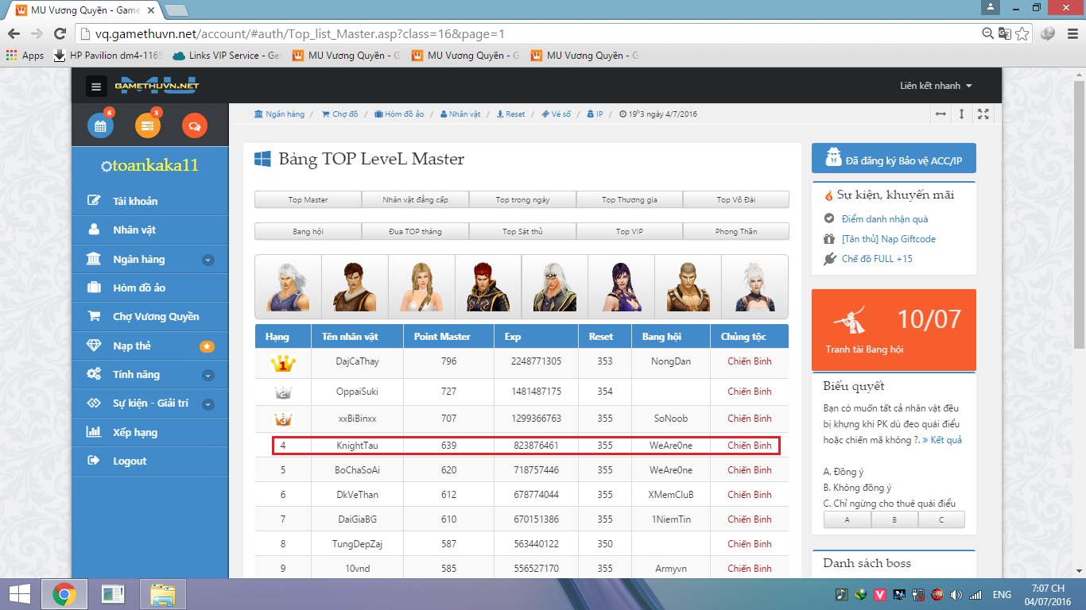Click Logout in the sidebar
This screenshot has width=1086, height=610.
point(130,461)
